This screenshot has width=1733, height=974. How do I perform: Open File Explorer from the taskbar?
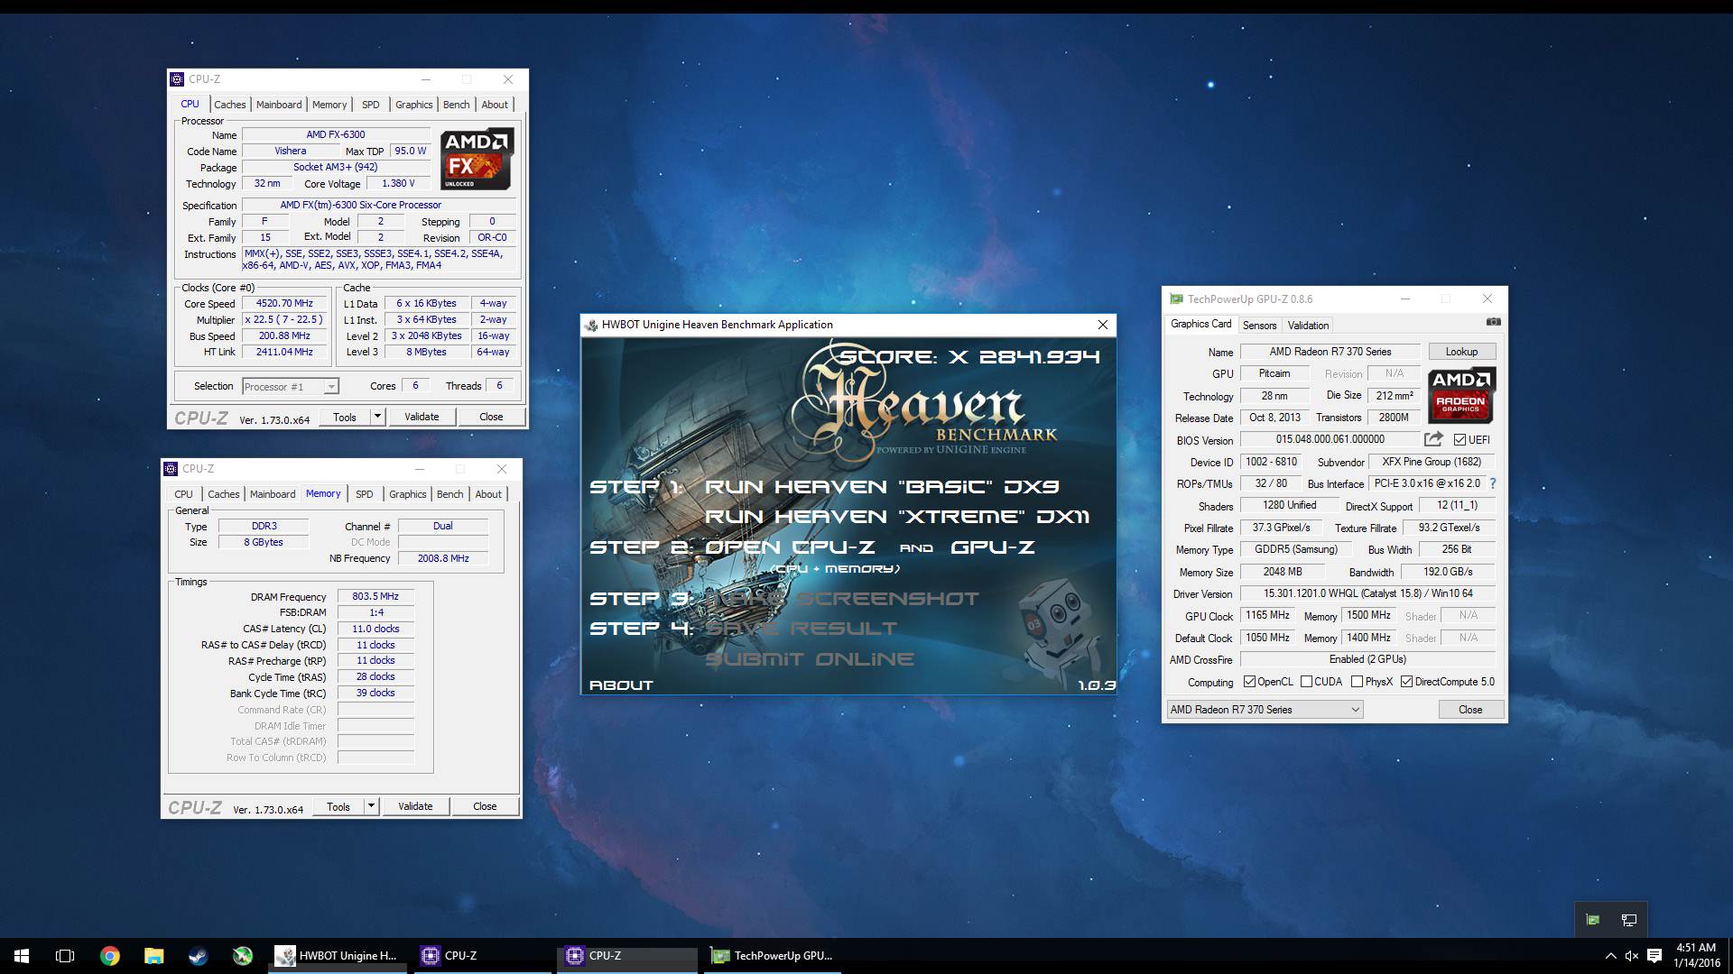coord(153,956)
